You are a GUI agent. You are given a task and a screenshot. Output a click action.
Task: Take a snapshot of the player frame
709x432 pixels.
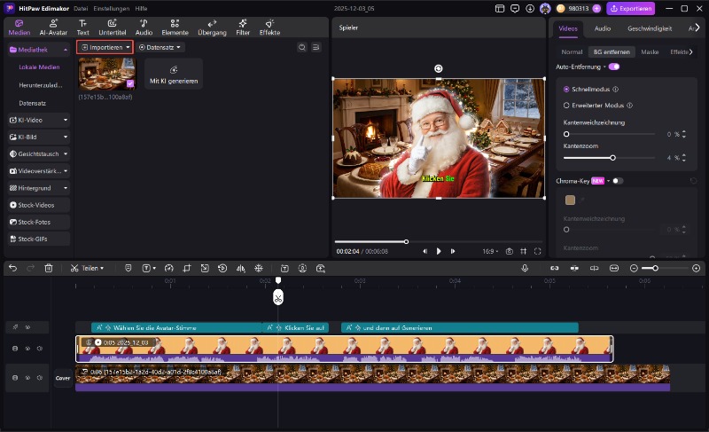509,251
